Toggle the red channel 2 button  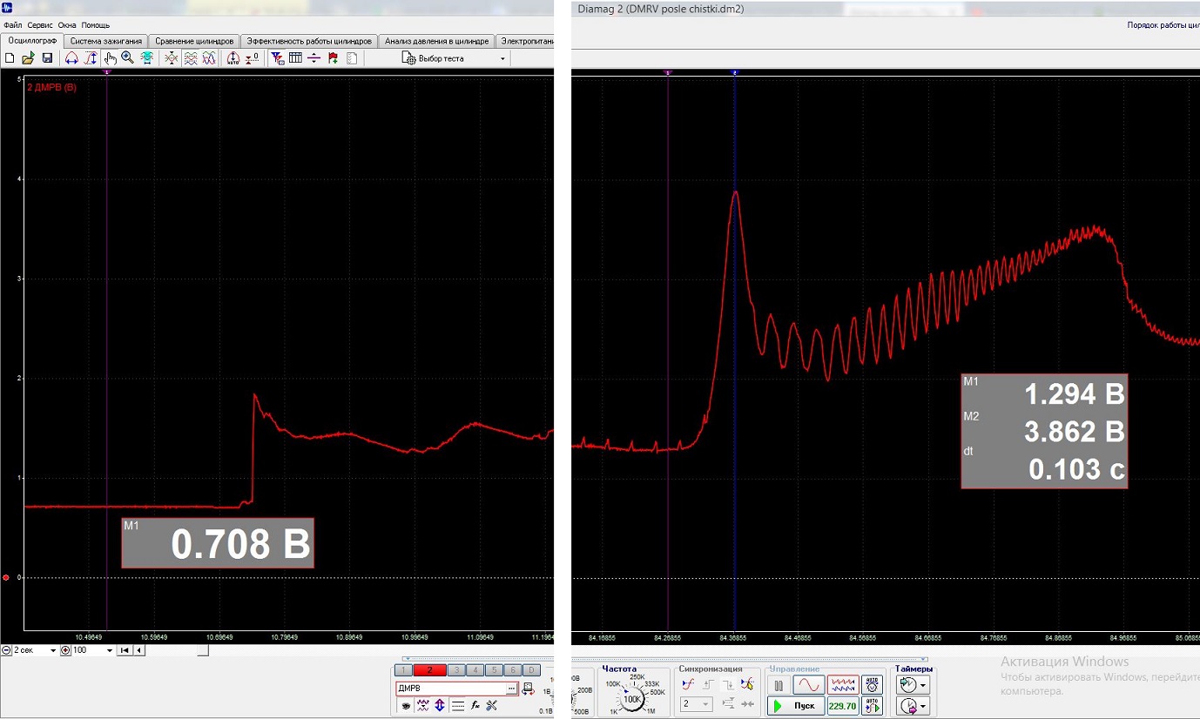430,670
